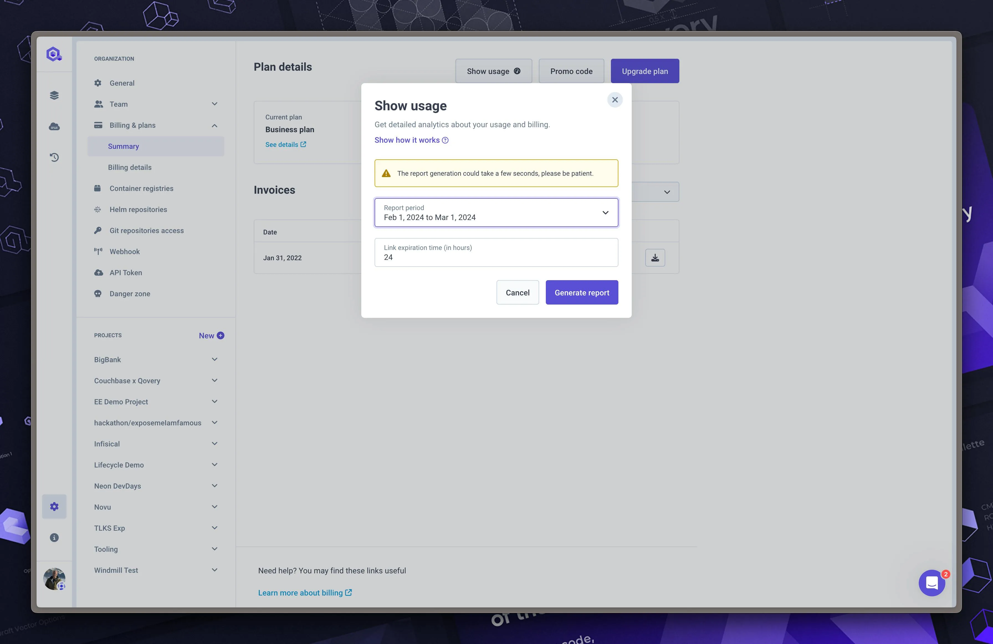Image resolution: width=993 pixels, height=644 pixels.
Task: Click the info help icon in sidebar
Action: pyautogui.click(x=54, y=538)
